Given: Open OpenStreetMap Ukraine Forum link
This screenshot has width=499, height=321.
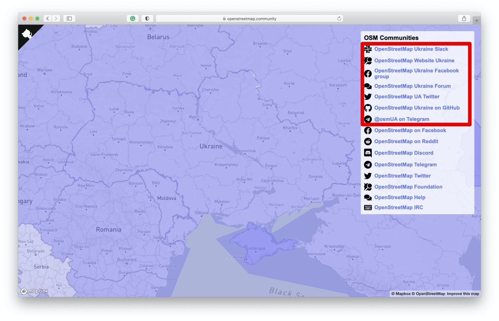Looking at the screenshot, I should pyautogui.click(x=412, y=86).
